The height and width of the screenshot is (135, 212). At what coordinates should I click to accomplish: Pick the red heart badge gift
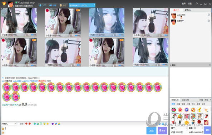[180, 110]
